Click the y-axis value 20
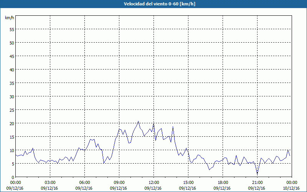 click(x=12, y=124)
